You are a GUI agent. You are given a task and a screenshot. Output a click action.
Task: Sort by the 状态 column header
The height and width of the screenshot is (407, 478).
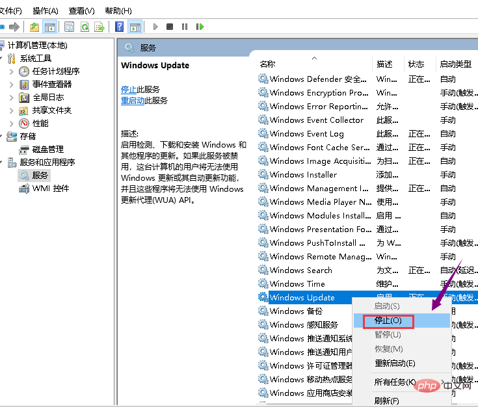click(x=419, y=64)
